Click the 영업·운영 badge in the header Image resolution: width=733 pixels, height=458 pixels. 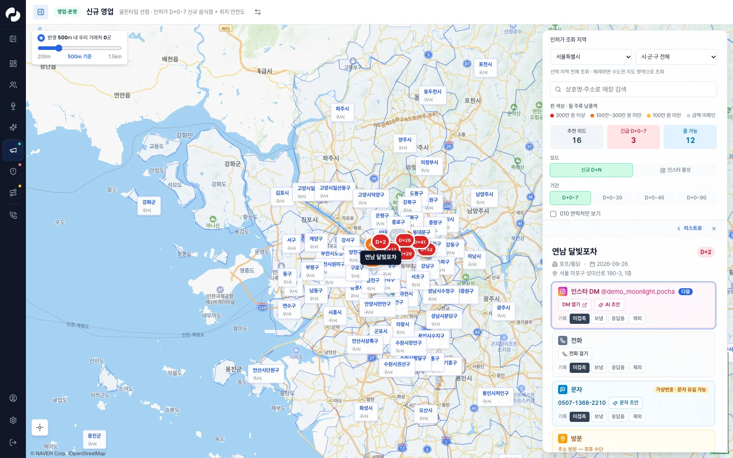coord(67,12)
